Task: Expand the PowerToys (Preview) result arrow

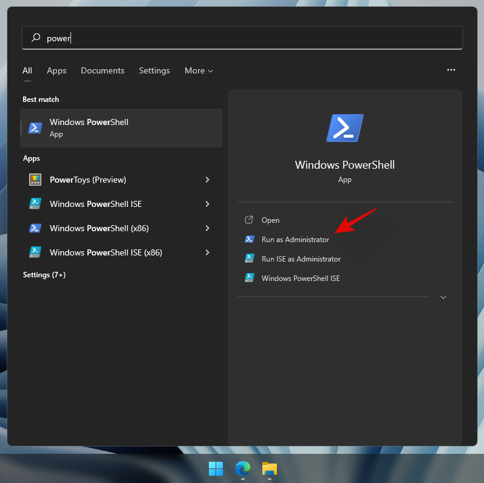Action: (x=207, y=180)
